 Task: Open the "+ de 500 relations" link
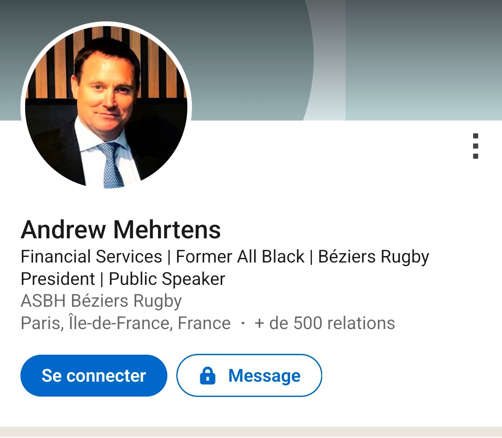click(324, 323)
